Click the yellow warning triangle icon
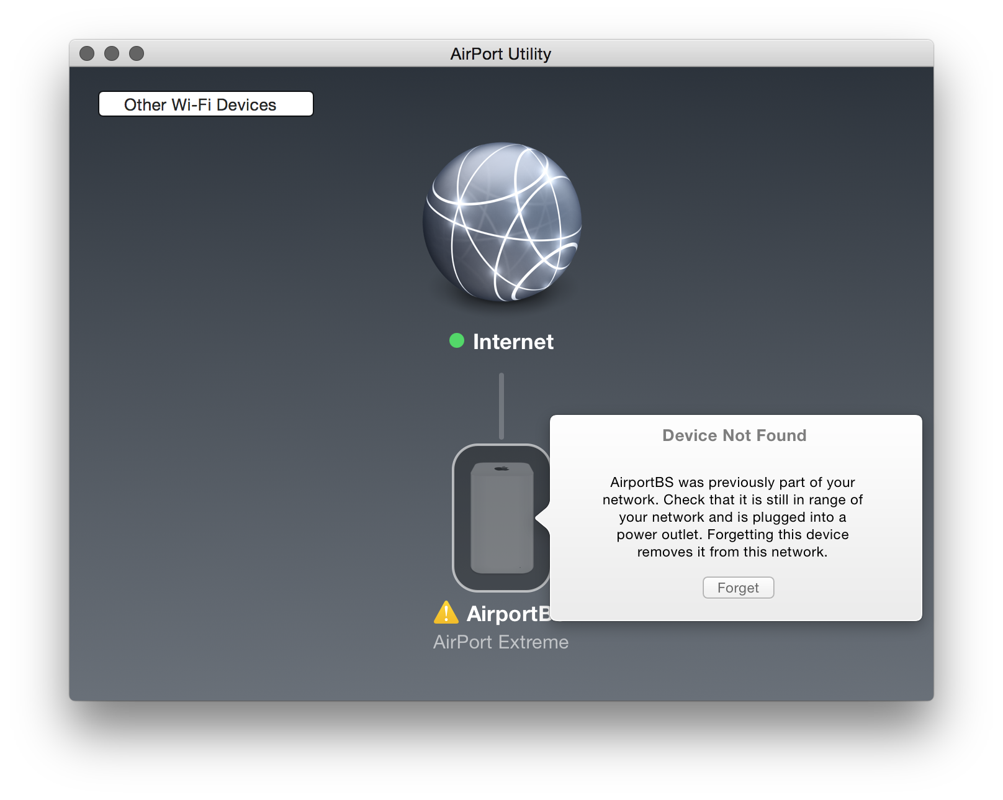Screen dimensions: 1003x800 click(x=446, y=612)
